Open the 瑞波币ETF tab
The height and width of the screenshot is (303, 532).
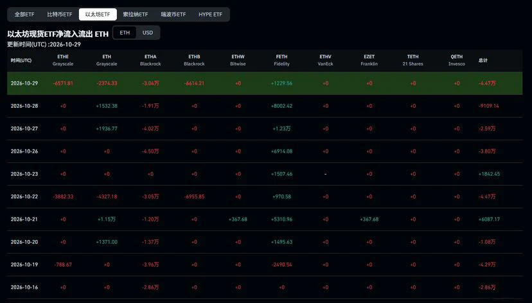coord(173,15)
